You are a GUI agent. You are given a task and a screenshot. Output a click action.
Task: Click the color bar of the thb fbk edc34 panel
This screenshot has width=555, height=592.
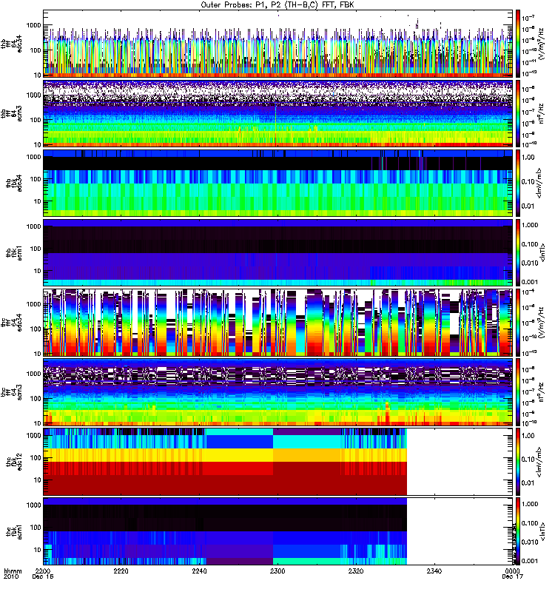click(518, 183)
